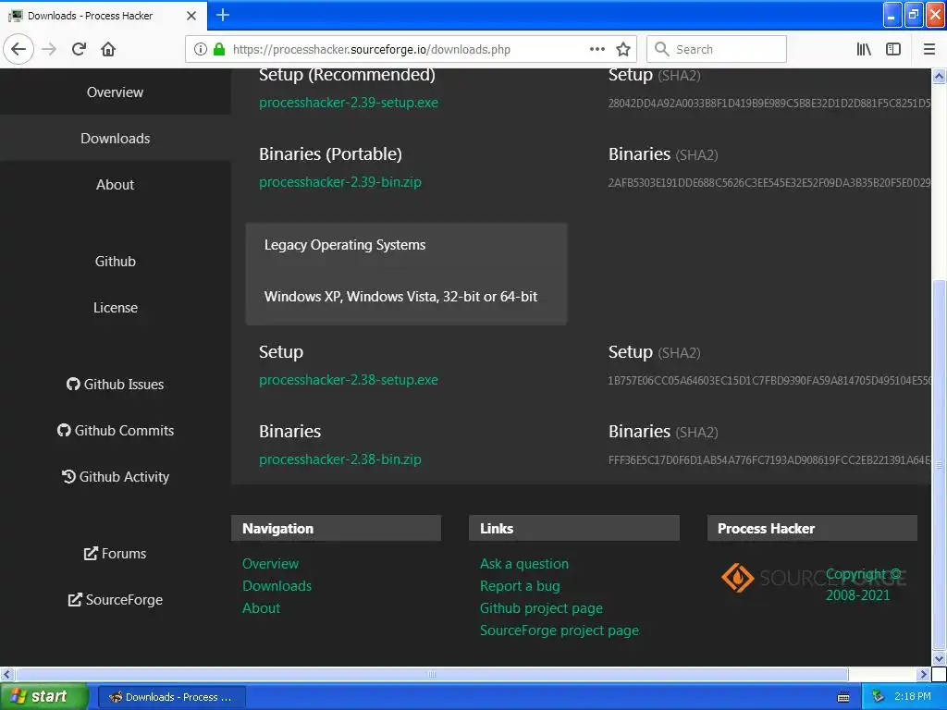The height and width of the screenshot is (710, 947).
Task: Click the 2.38 Binaries SHA2 hash text
Action: pos(769,460)
